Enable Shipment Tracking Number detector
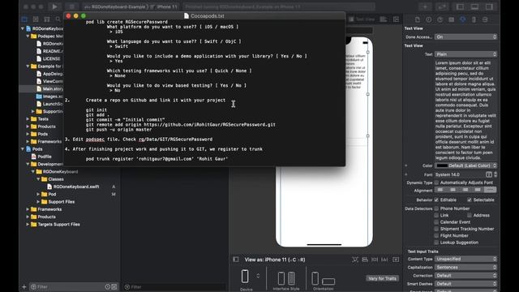The width and height of the screenshot is (519, 292). (x=436, y=229)
